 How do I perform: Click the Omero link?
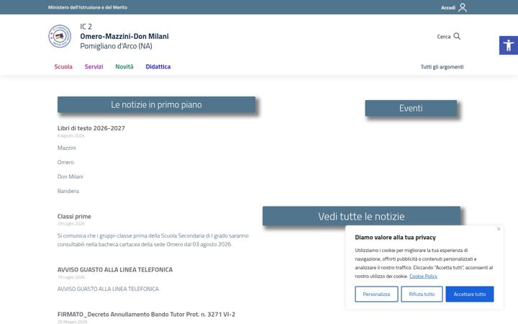click(65, 162)
